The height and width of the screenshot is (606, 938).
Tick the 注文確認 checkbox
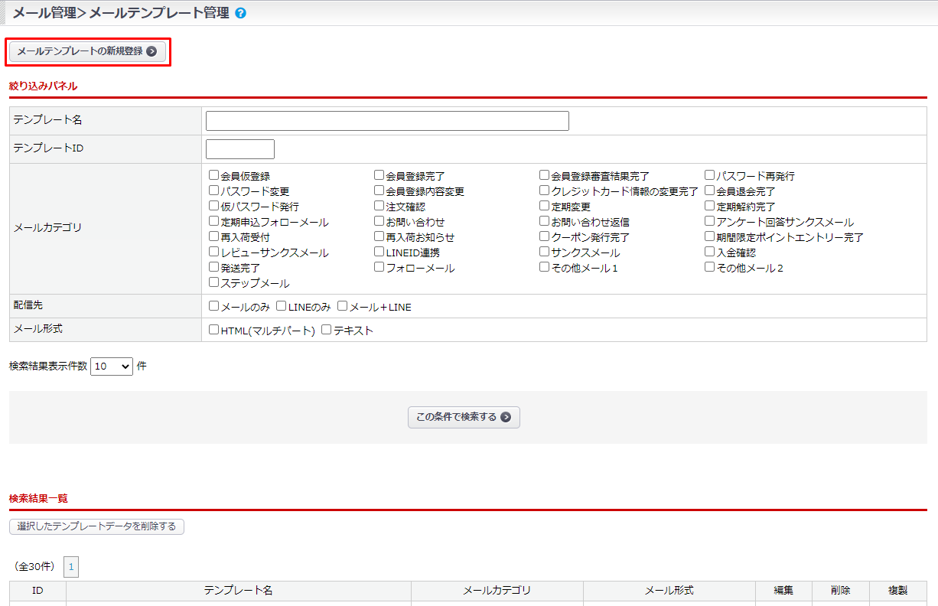coord(379,206)
